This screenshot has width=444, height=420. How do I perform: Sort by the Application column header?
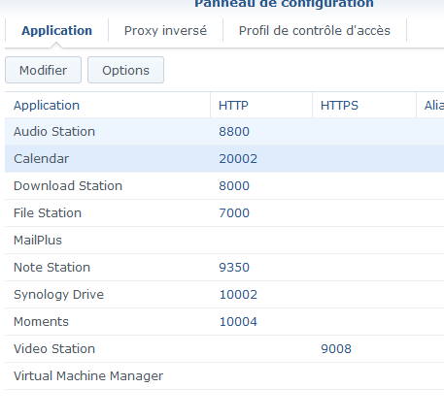[x=108, y=105]
